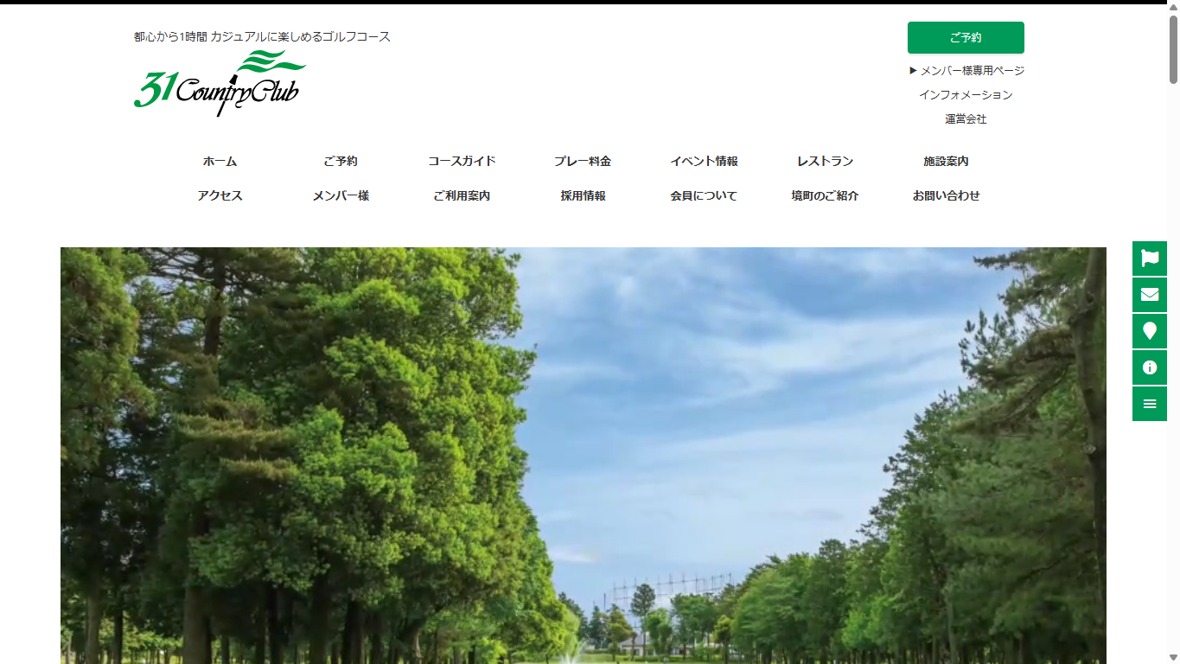Click the 31 Country Club logo
This screenshot has width=1180, height=664.
(220, 83)
